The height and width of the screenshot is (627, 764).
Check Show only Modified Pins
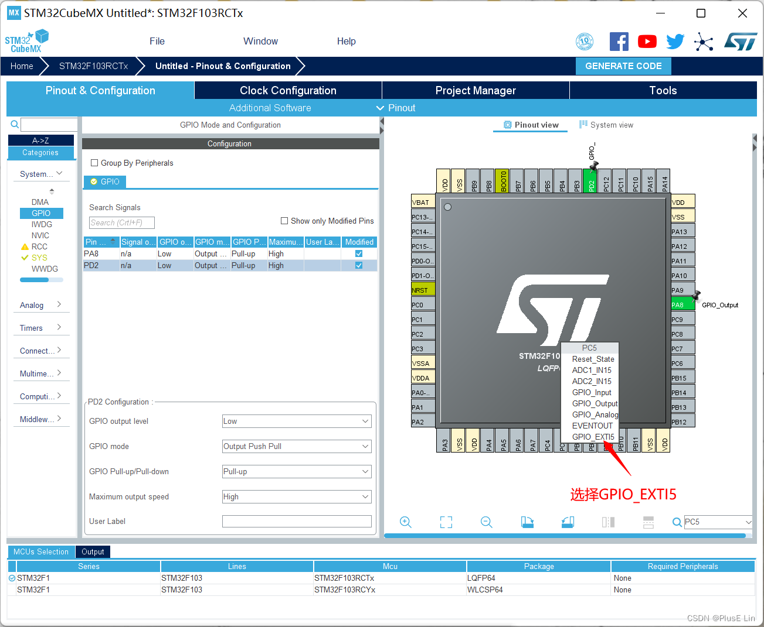click(284, 221)
